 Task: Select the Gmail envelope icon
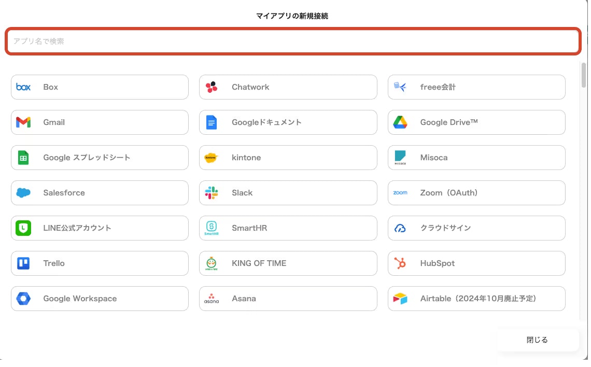23,122
